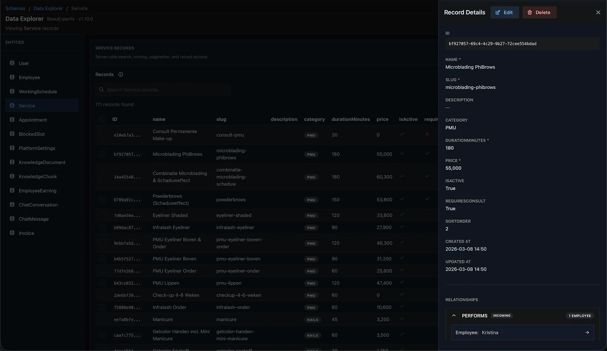607x351 pixels.
Task: Open the Invoice entity
Action: tap(42, 233)
